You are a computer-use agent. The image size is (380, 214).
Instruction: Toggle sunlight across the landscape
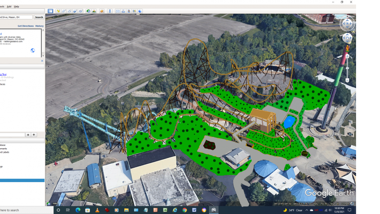94,11
